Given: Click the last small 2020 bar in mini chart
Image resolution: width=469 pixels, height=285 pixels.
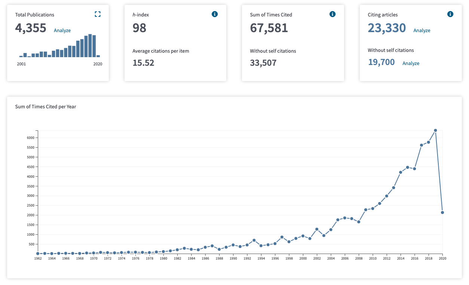Looking at the screenshot, I should click(x=98, y=56).
